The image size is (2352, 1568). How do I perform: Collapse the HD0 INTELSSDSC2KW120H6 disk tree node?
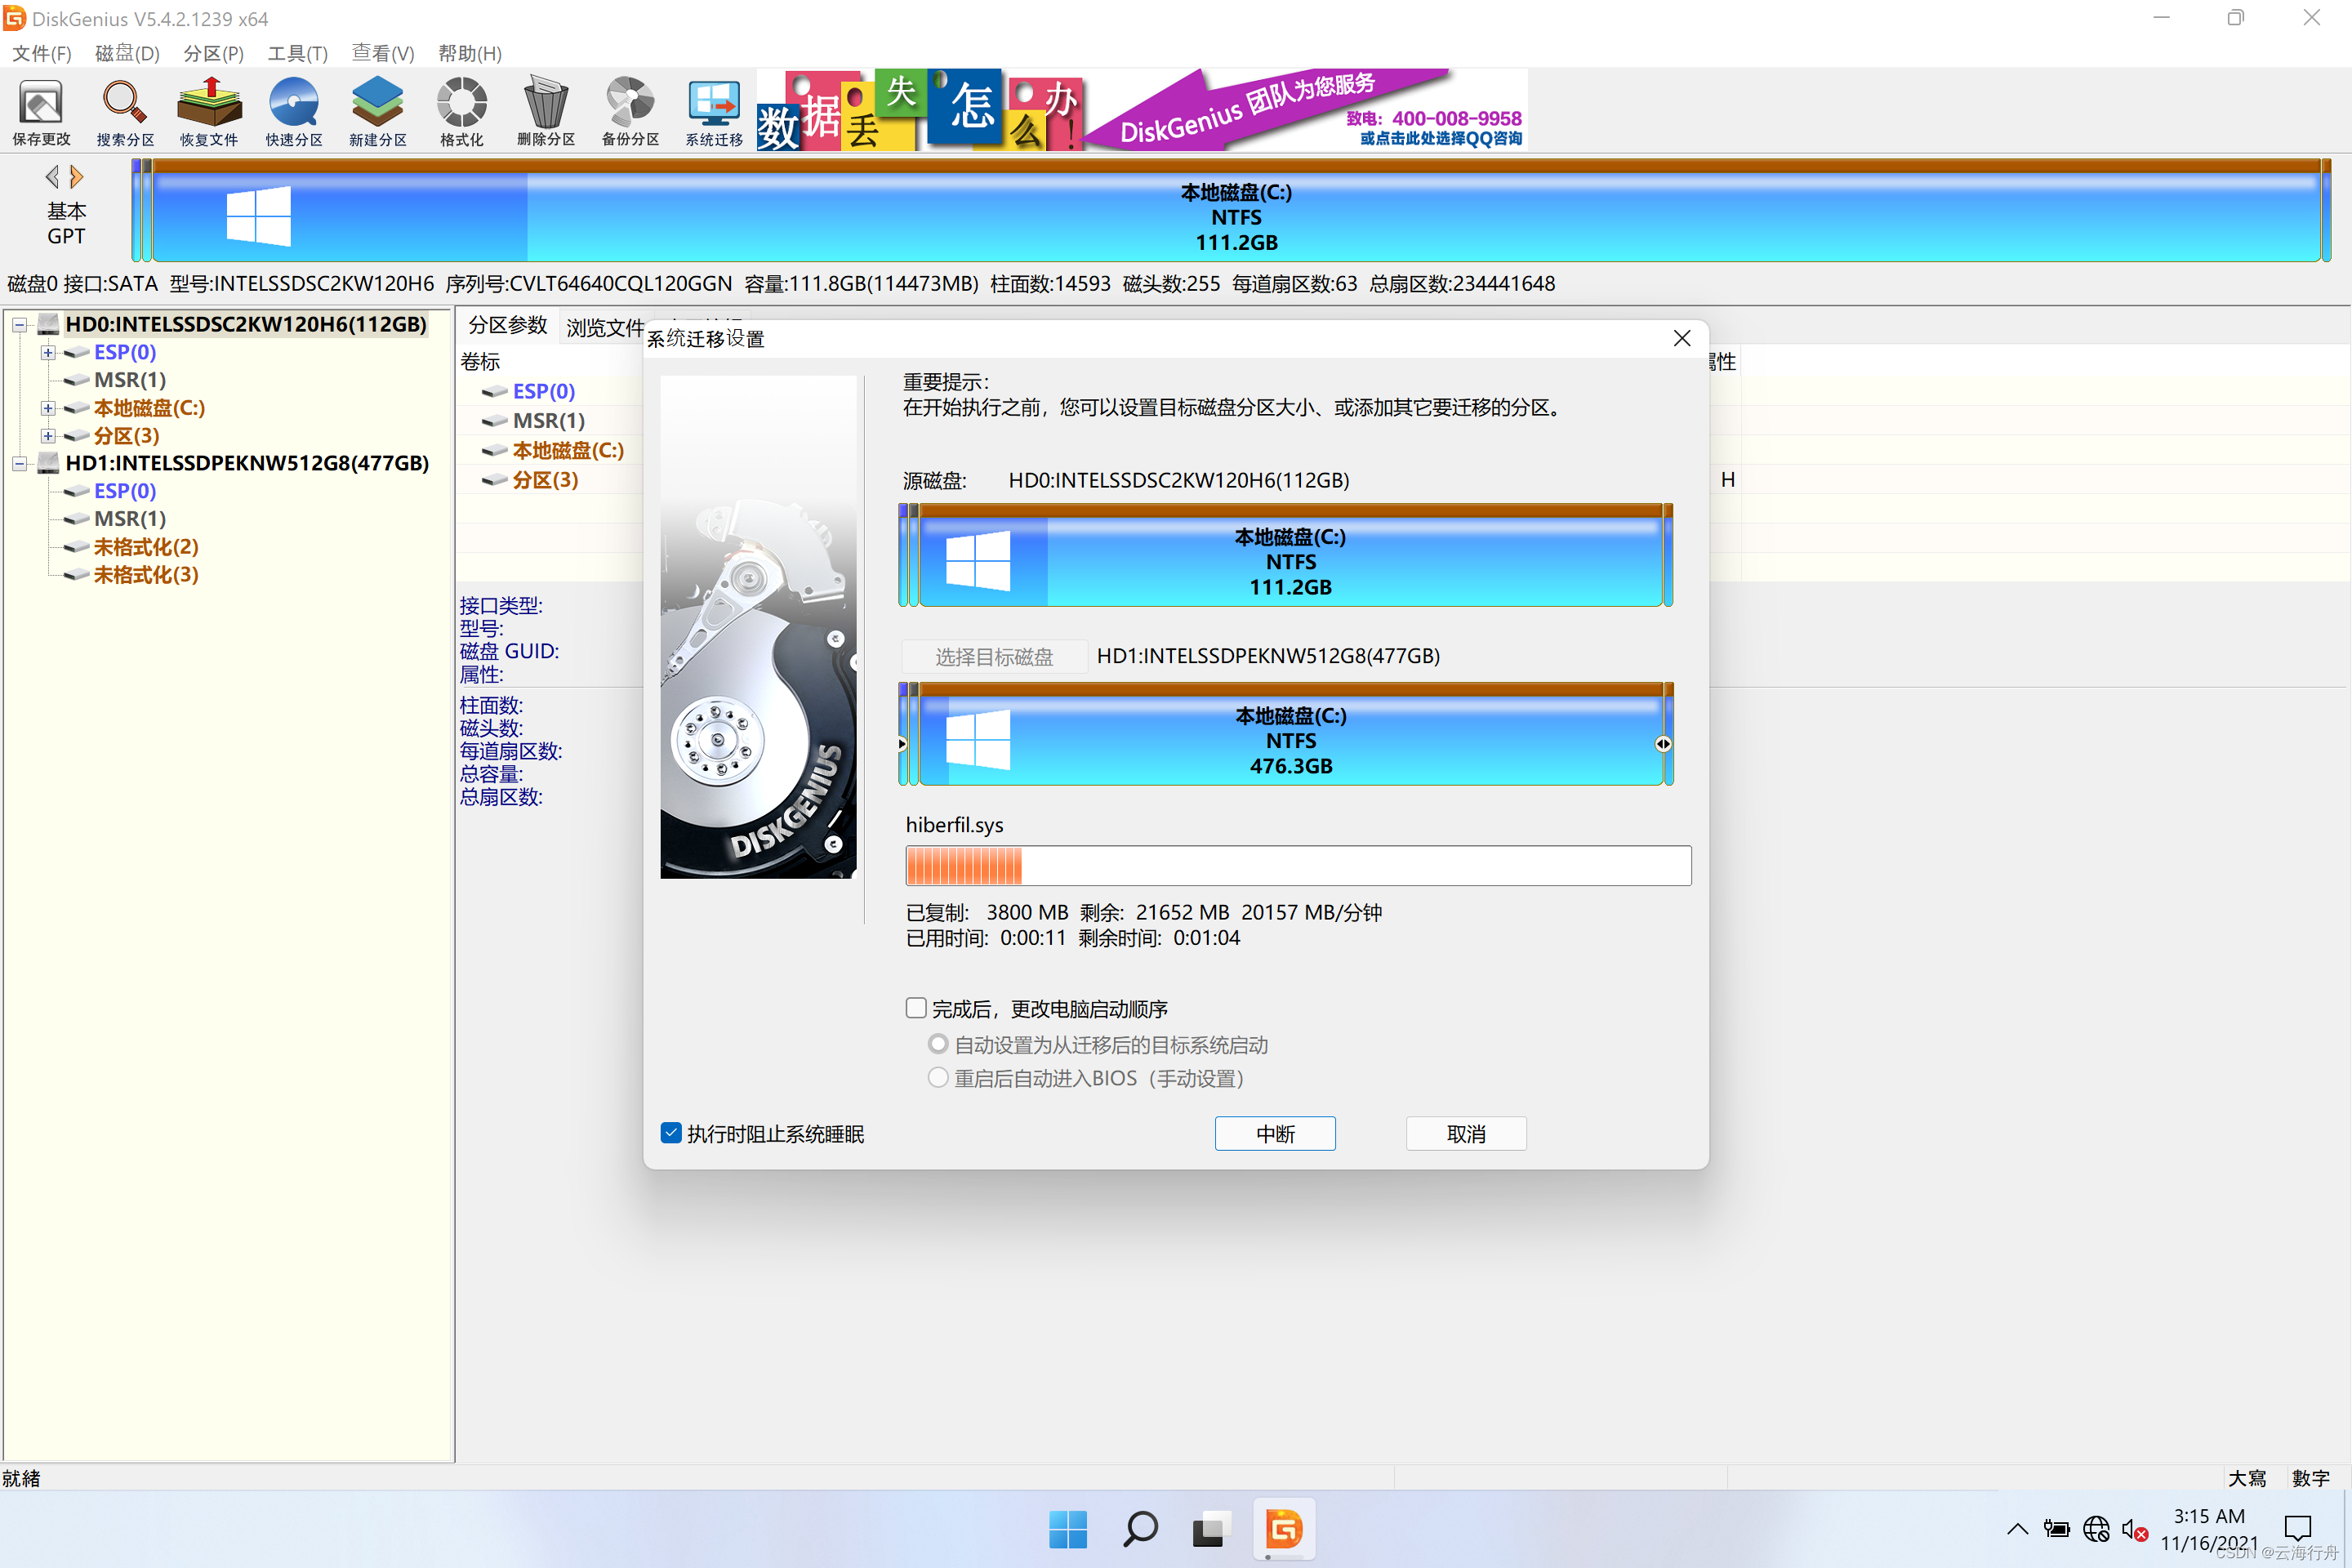(19, 324)
